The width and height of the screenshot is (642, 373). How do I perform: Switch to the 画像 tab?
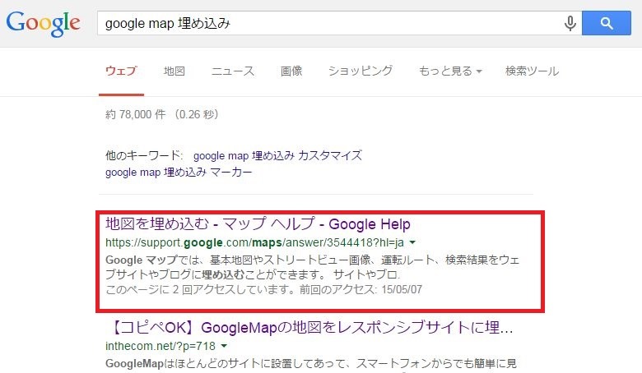point(291,71)
